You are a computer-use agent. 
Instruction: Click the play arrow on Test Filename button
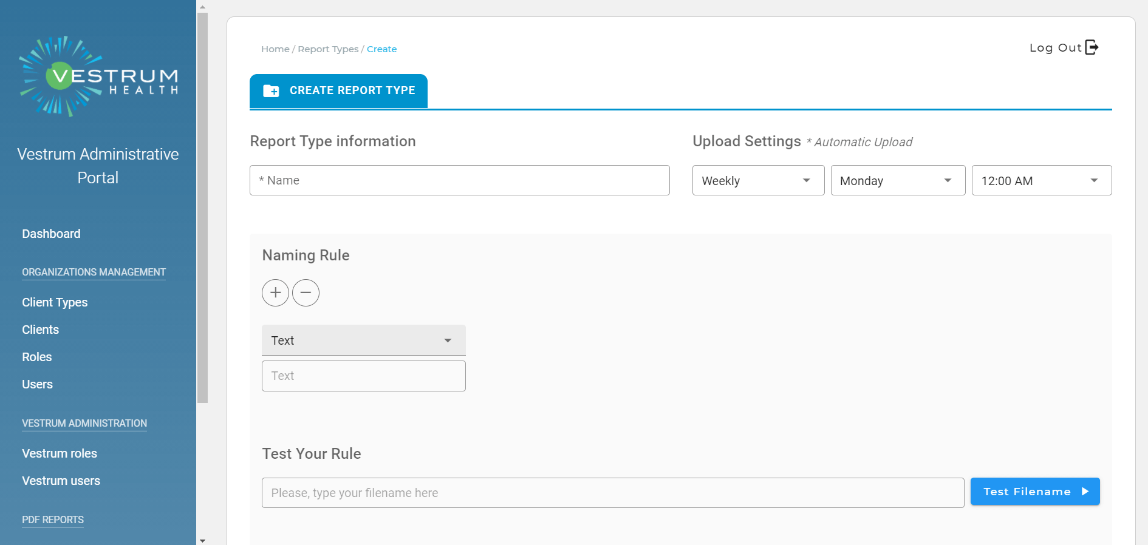[1085, 492]
